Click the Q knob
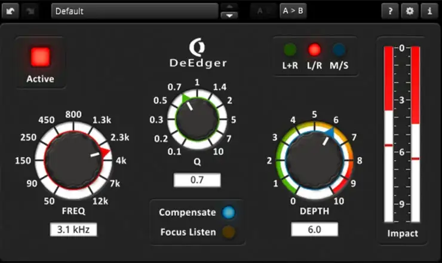Image resolution: width=442 pixels, height=263 pixels. (197, 120)
